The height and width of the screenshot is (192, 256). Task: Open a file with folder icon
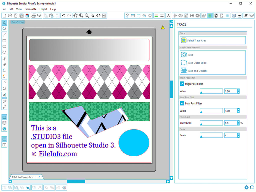(10, 15)
